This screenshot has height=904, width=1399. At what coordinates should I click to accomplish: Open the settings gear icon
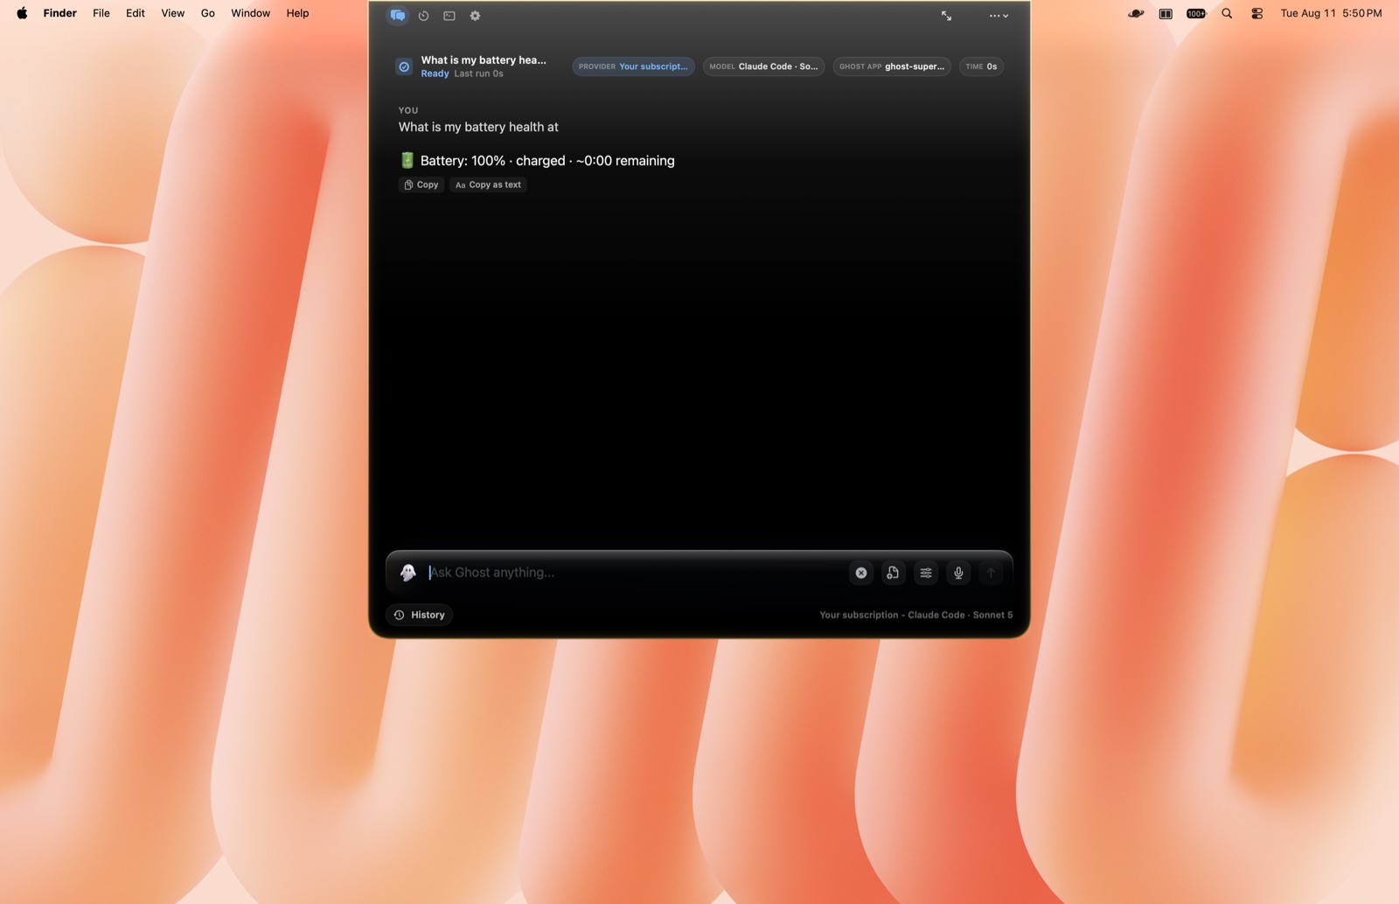pyautogui.click(x=475, y=16)
